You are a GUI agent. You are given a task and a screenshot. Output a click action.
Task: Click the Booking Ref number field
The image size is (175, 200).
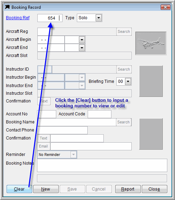tap(50, 18)
